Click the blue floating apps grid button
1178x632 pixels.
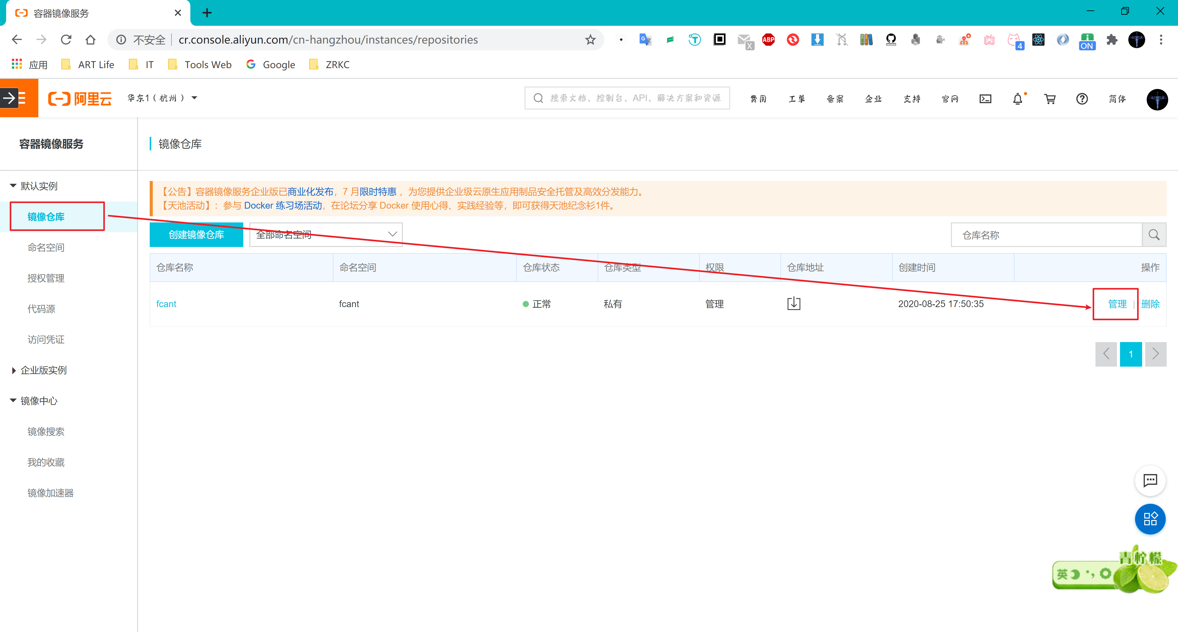point(1150,519)
